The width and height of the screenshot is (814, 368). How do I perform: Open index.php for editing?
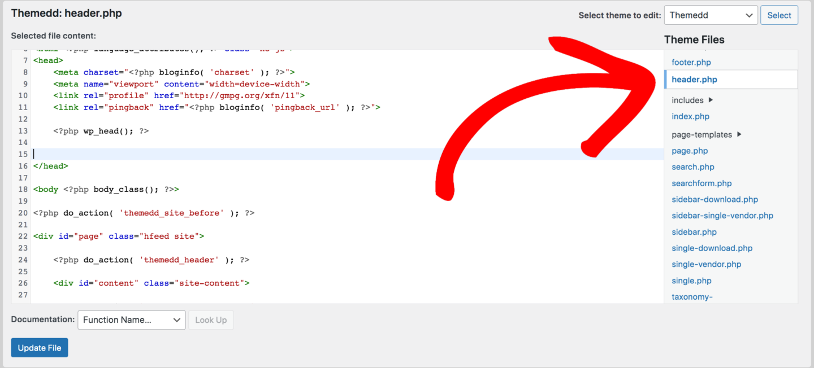[x=690, y=116]
